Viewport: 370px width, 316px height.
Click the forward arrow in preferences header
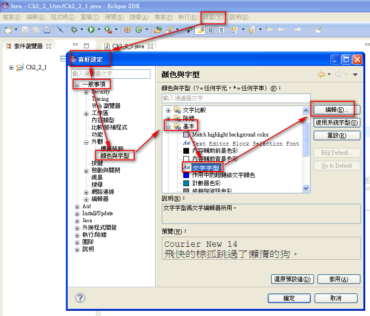(338, 74)
